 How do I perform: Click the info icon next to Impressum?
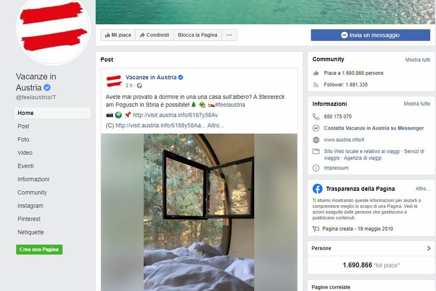(x=316, y=168)
